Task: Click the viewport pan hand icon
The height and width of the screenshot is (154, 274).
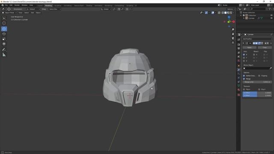Action: (233, 34)
